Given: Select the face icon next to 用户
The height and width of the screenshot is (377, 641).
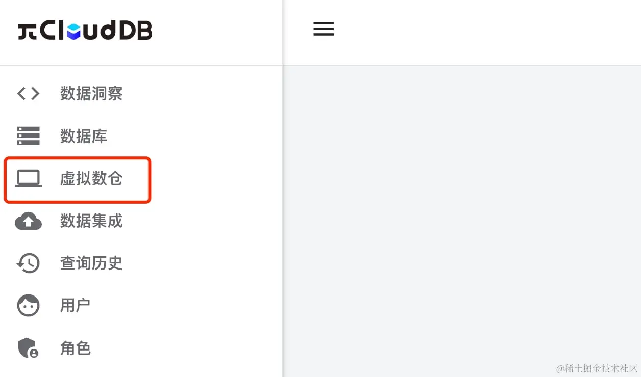Looking at the screenshot, I should (x=29, y=306).
